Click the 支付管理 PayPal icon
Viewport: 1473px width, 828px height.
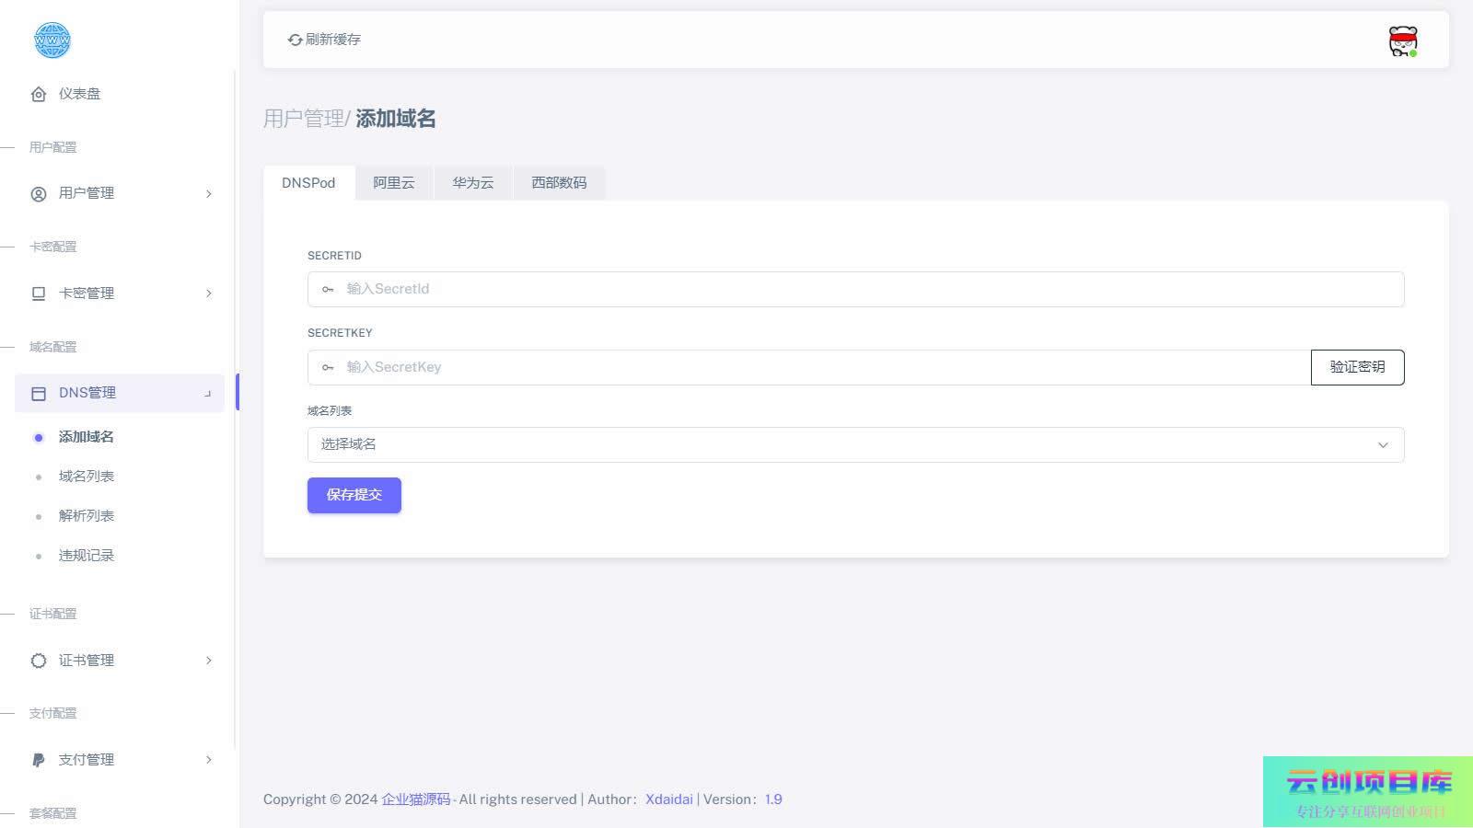coord(39,760)
